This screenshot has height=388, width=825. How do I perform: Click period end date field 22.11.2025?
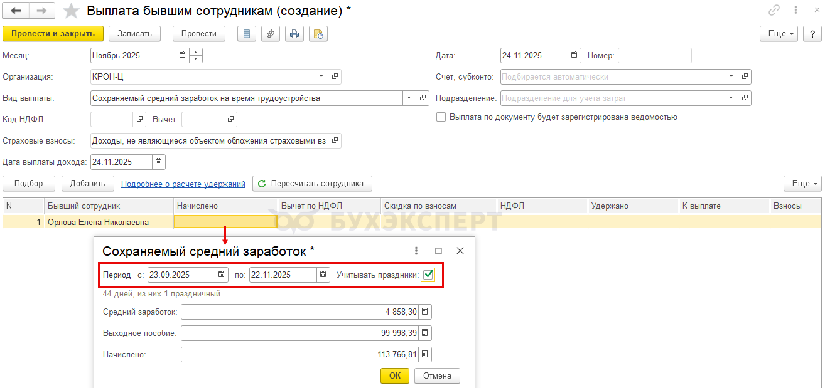283,275
